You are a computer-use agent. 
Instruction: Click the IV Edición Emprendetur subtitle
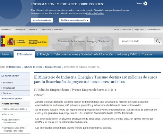click(x=75, y=90)
